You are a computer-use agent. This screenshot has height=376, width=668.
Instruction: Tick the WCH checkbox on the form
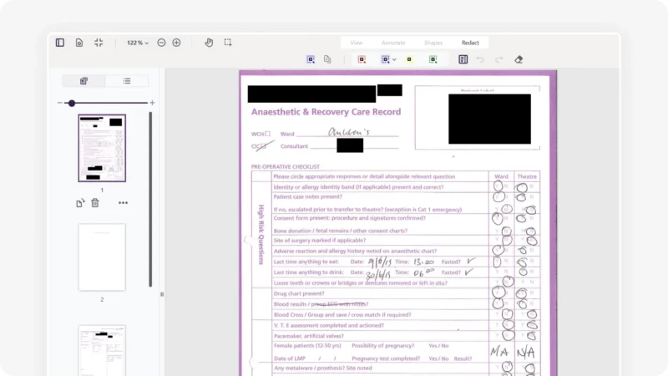pos(267,134)
